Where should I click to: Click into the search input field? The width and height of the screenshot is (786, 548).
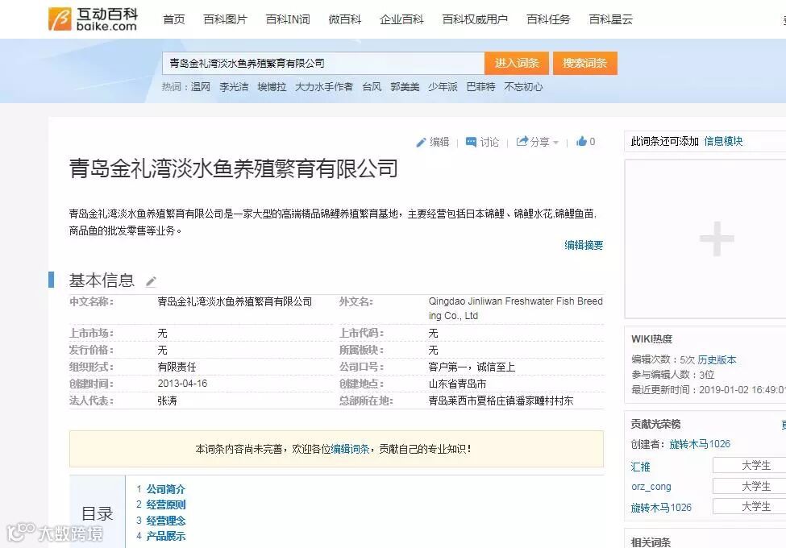click(323, 63)
